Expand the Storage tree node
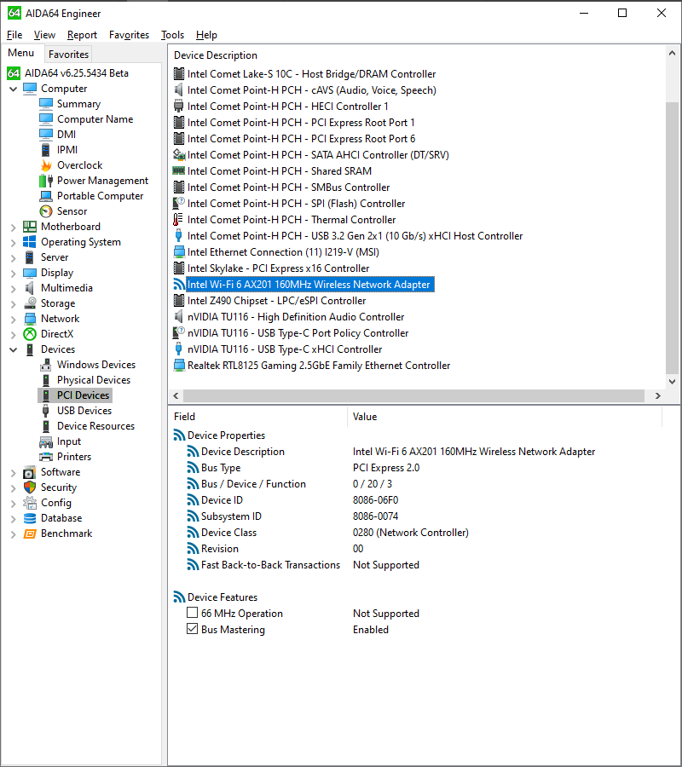Image resolution: width=682 pixels, height=767 pixels. (13, 303)
